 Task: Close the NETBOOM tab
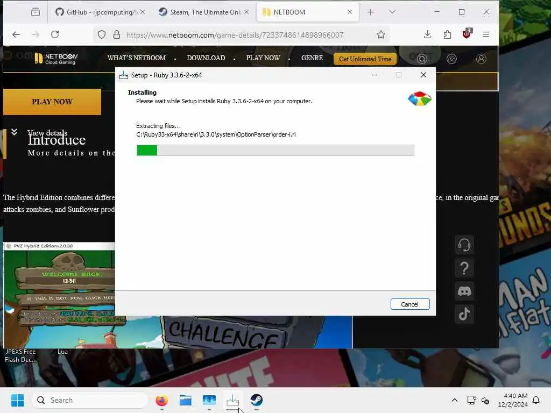(350, 12)
